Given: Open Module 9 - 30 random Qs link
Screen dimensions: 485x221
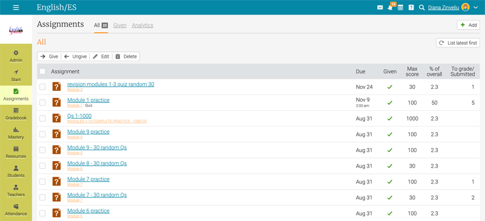Looking at the screenshot, I should 97,148.
